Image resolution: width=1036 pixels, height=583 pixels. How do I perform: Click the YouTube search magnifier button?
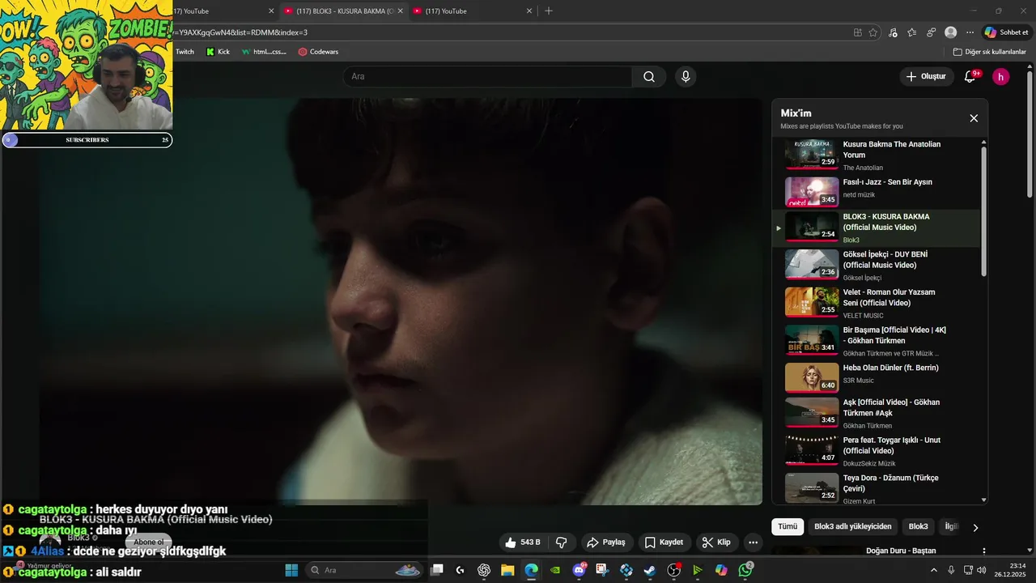(649, 77)
